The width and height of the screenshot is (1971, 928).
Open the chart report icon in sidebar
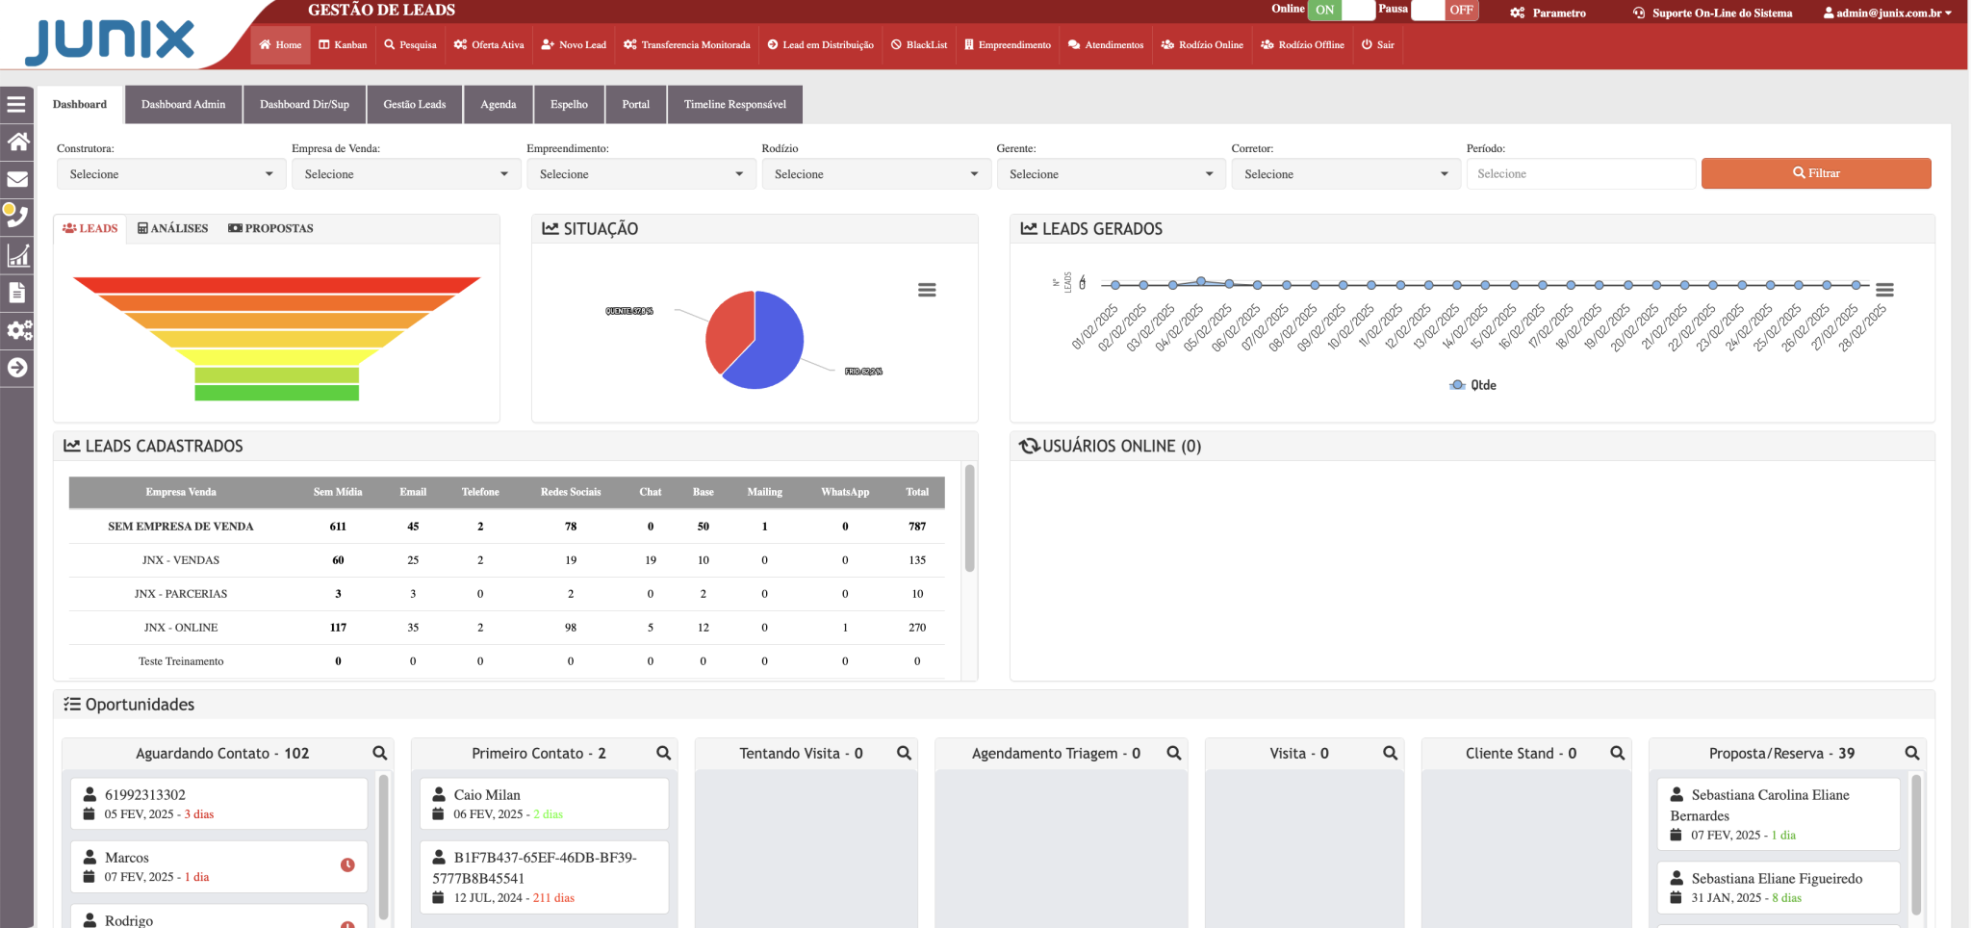tap(16, 255)
